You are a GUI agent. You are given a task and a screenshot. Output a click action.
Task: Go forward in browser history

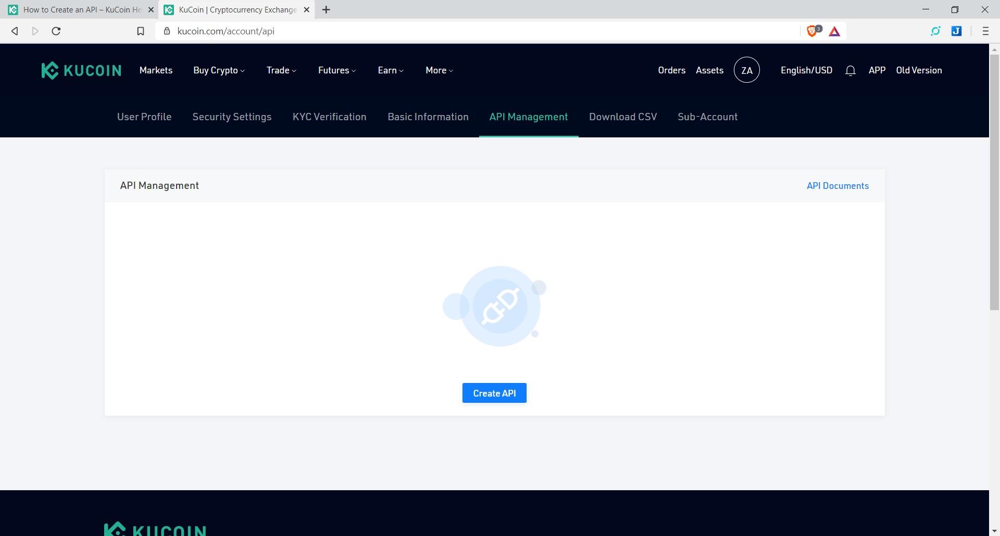tap(35, 31)
